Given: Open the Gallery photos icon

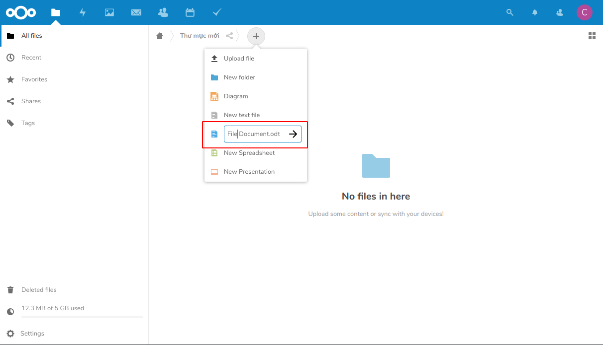Looking at the screenshot, I should [109, 12].
